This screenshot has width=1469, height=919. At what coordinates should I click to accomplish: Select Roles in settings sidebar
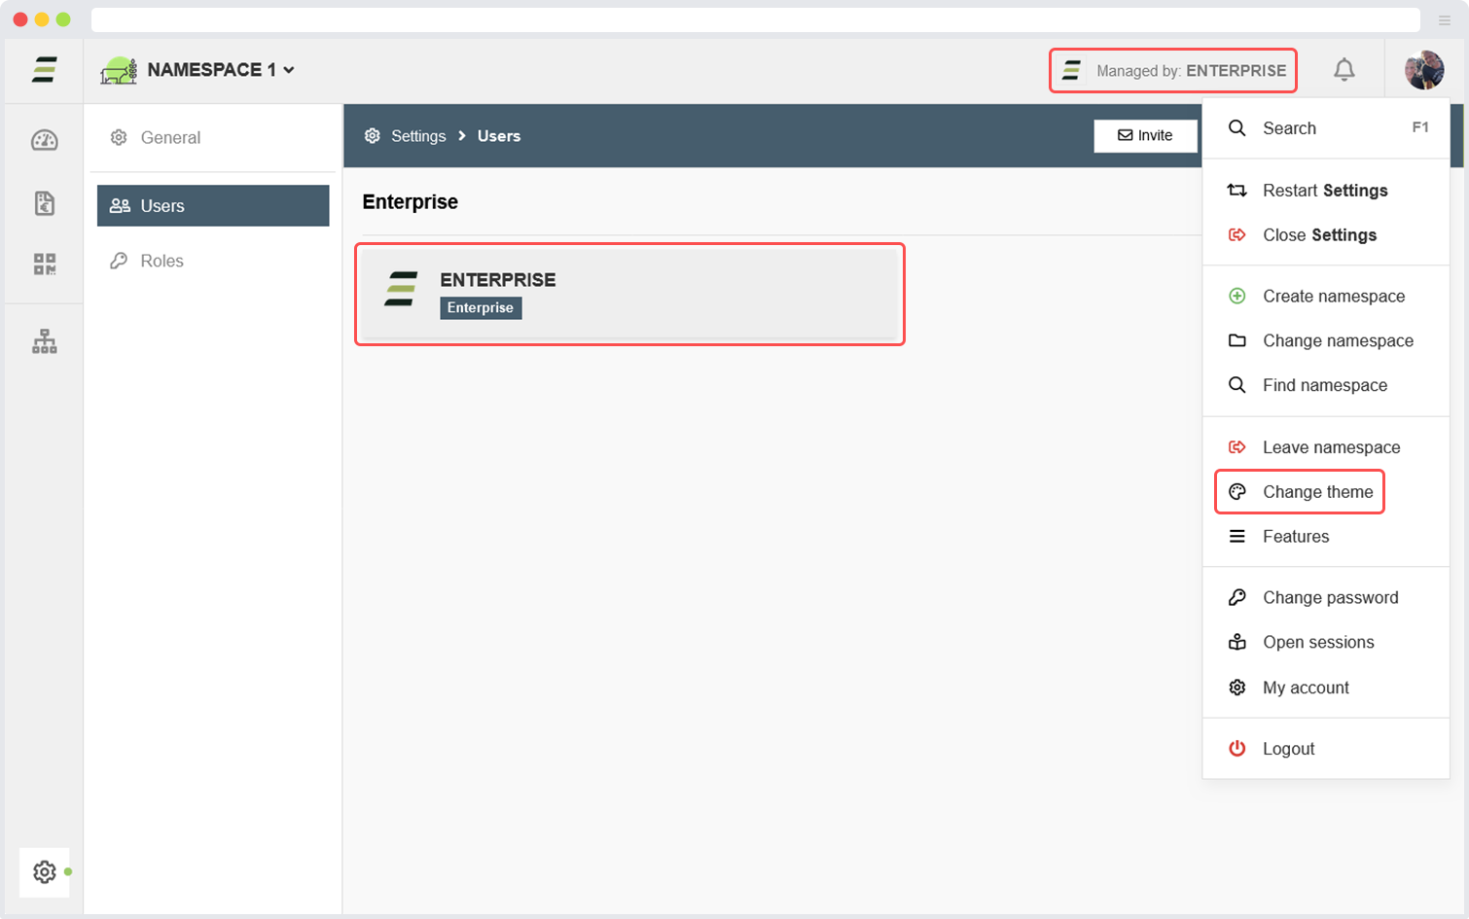(161, 261)
